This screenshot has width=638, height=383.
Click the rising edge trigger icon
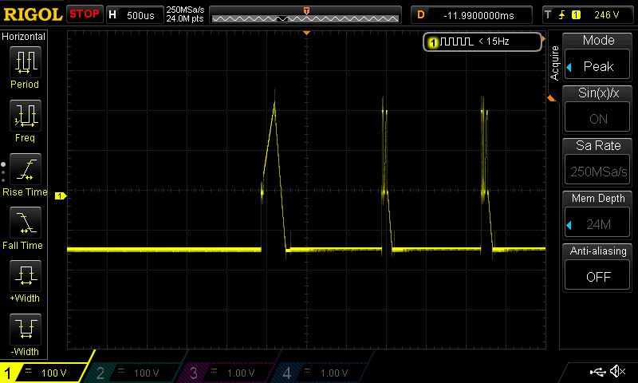(562, 15)
